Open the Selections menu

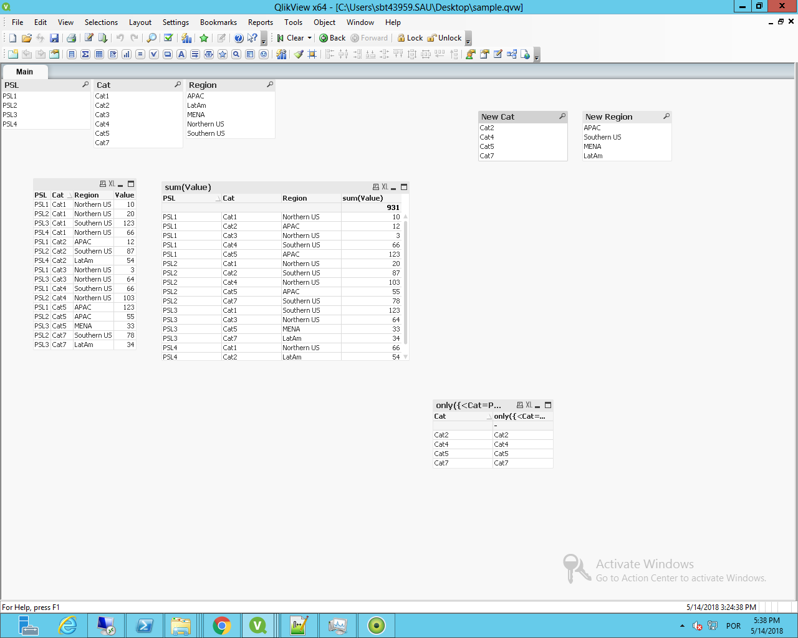click(x=101, y=22)
